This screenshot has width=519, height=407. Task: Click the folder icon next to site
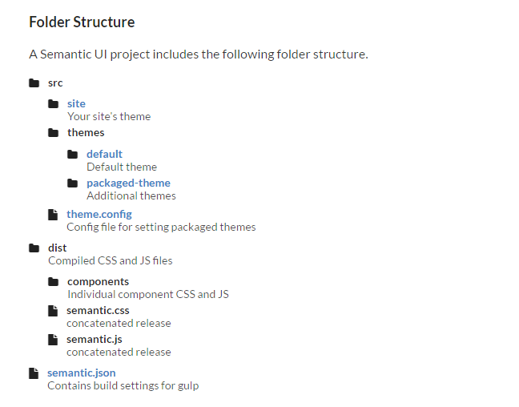[x=53, y=103]
